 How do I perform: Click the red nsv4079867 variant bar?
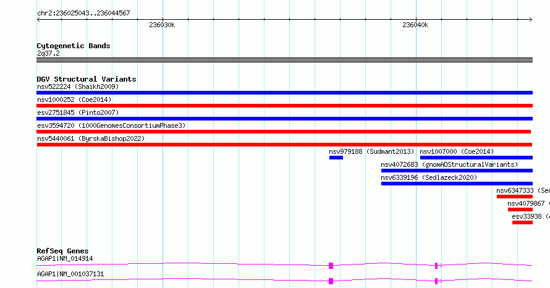point(520,210)
